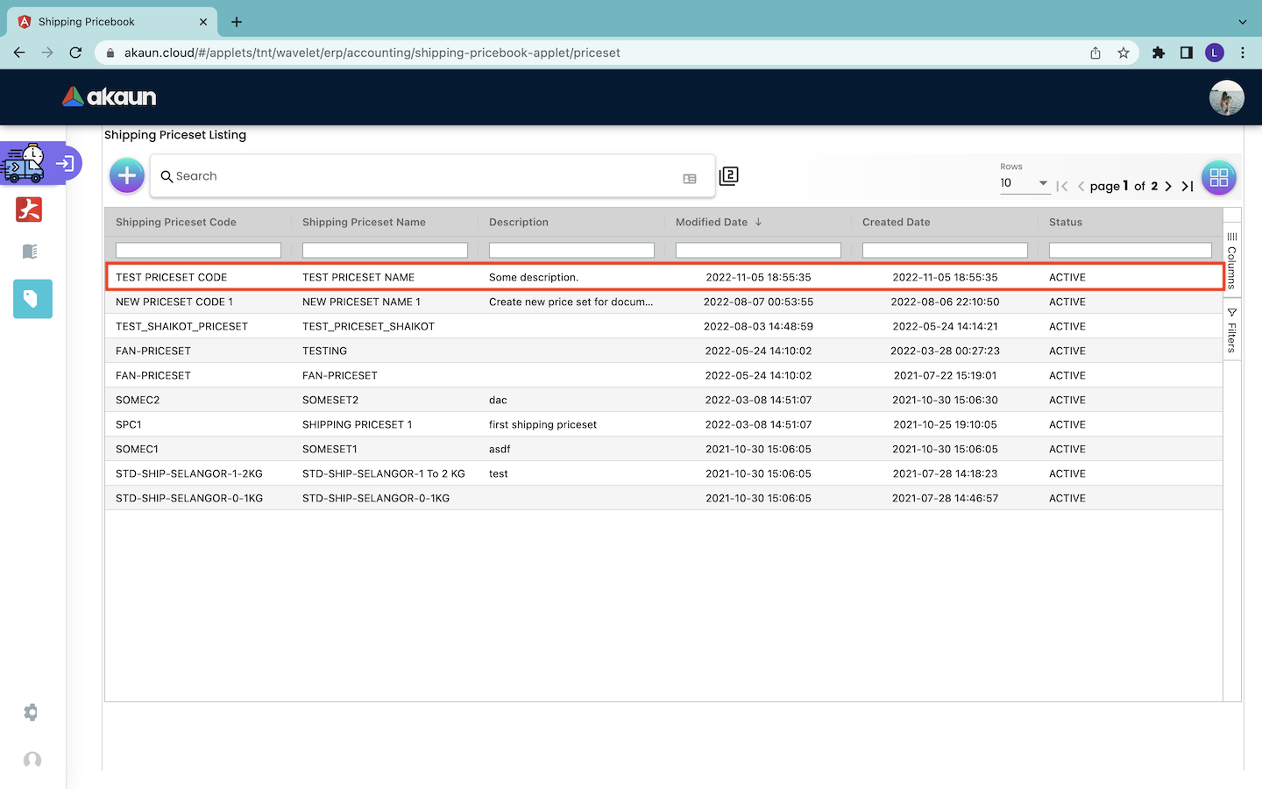Click the grid view icon button
This screenshot has height=789, width=1262.
click(x=1218, y=178)
